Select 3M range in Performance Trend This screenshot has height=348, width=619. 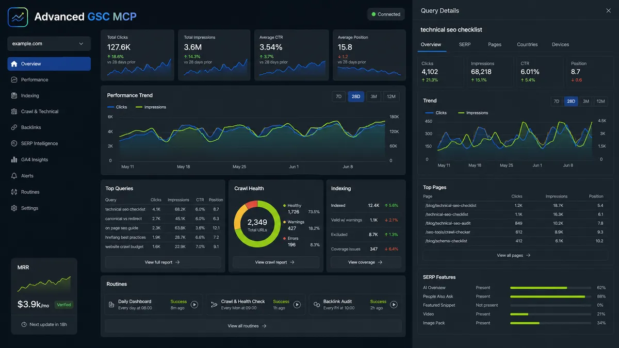coord(373,96)
